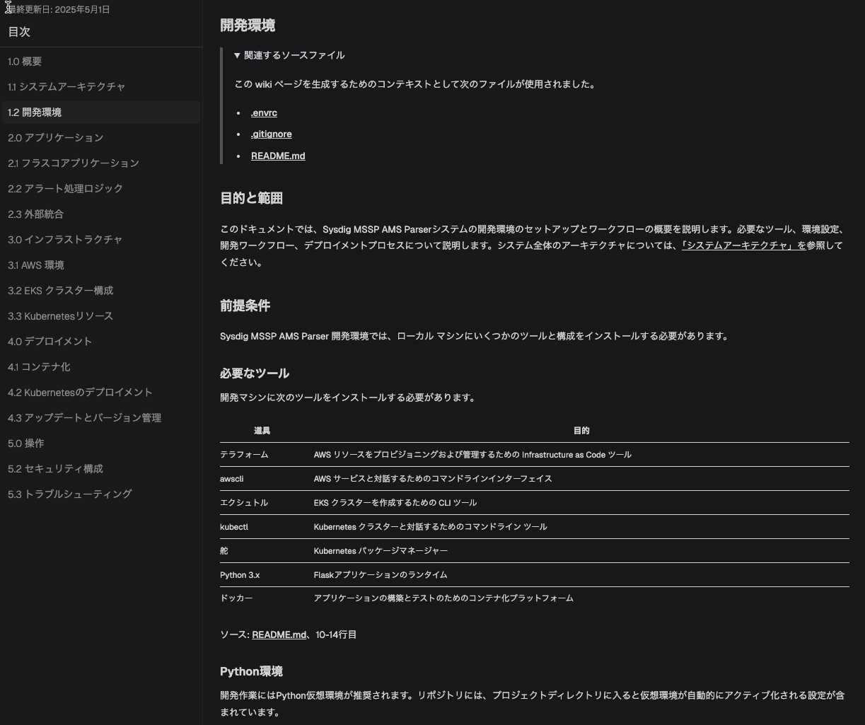The image size is (865, 725).
Task: Click the 目的 table column header
Action: click(x=581, y=431)
